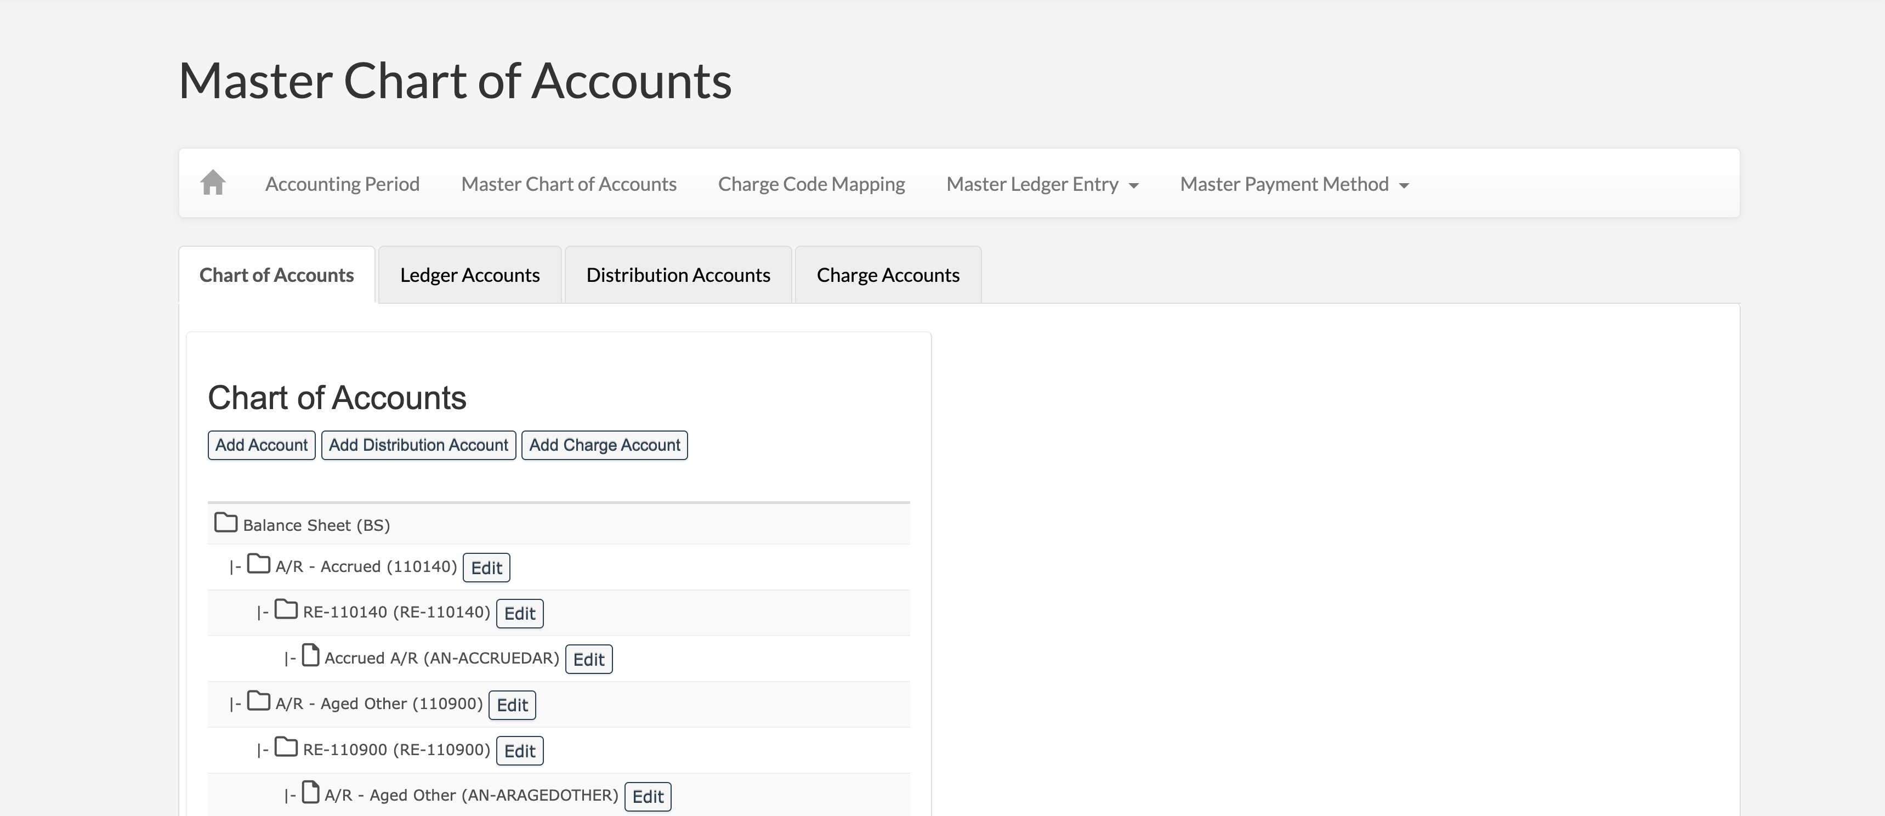Select the Balance Sheet (BS) tree row
The width and height of the screenshot is (1885, 816).
tap(316, 525)
